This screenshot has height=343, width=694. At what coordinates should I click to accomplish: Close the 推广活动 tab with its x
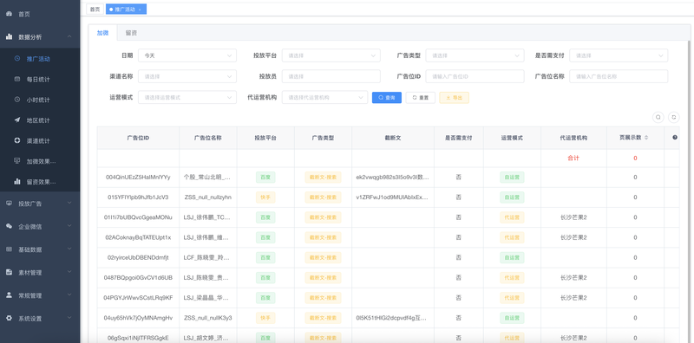pos(140,10)
